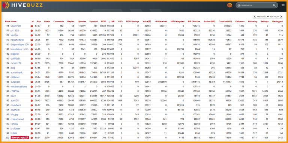Go to next page arrow
Screen dimensions: 288x143
[281, 17]
